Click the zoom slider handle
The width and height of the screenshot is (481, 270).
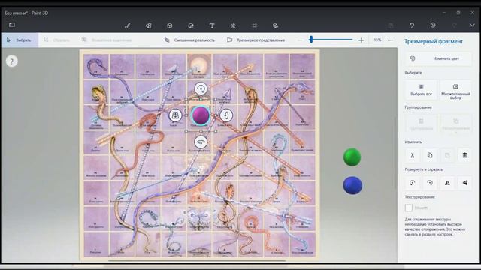[x=311, y=40]
